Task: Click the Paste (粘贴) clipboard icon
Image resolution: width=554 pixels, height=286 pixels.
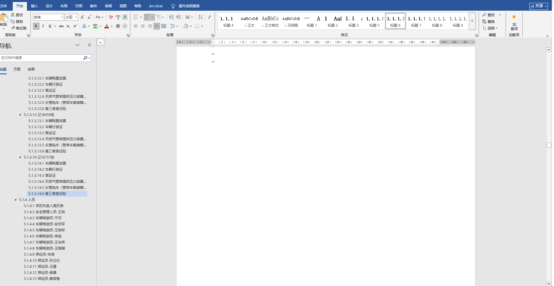Action: tap(4, 18)
